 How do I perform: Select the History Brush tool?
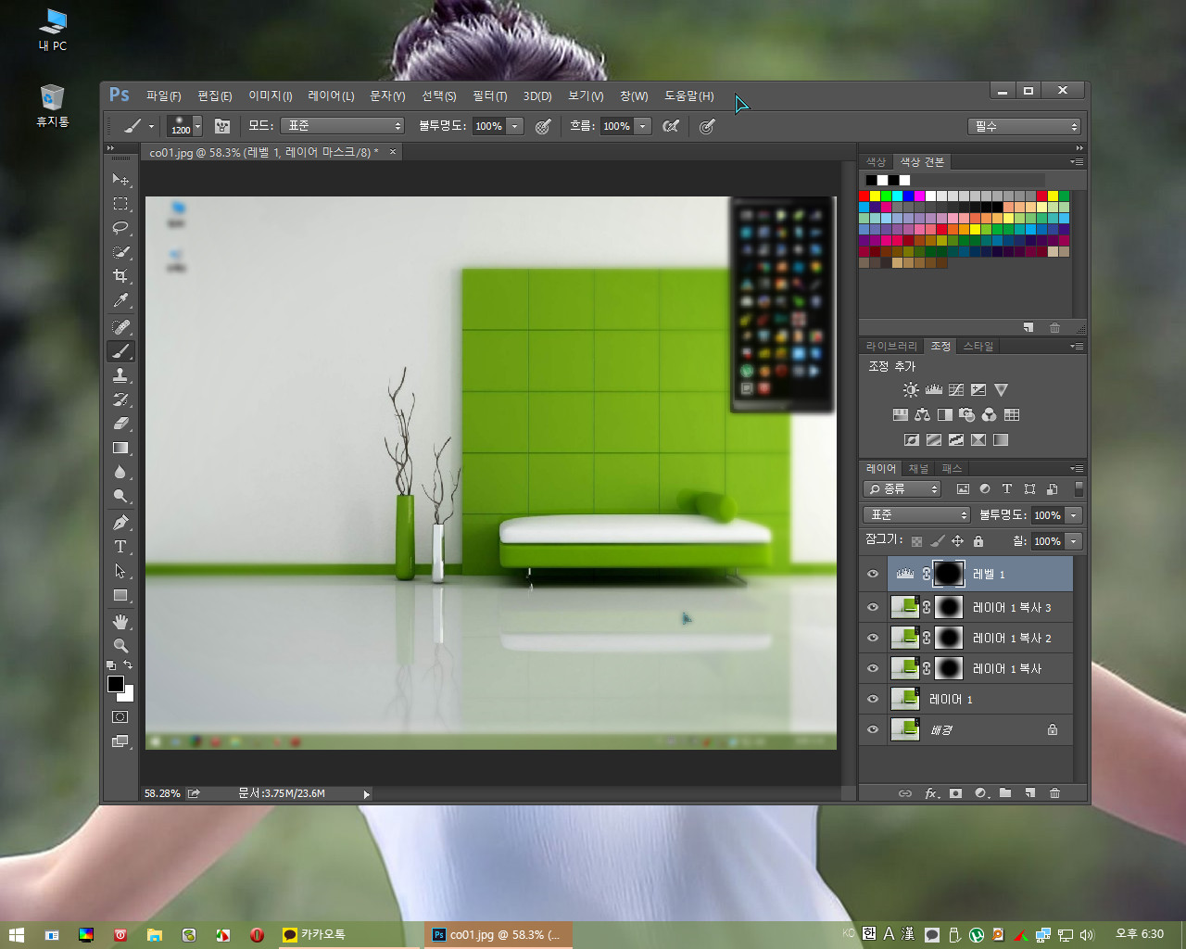(120, 399)
